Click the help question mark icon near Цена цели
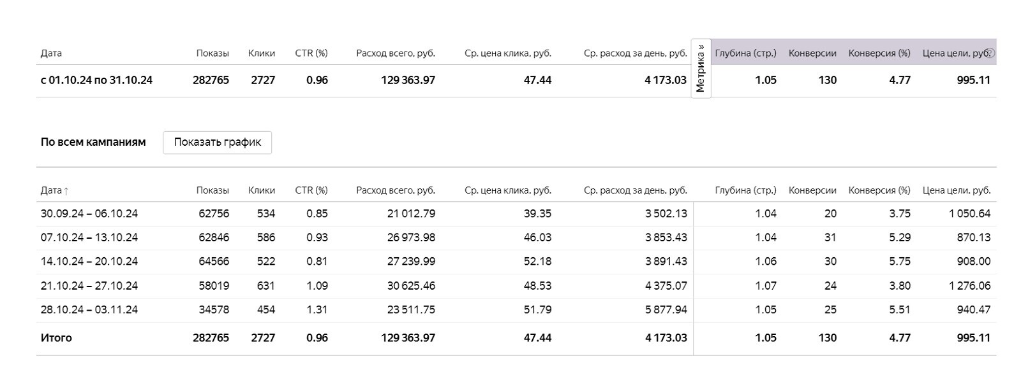Screen dimensions: 1021x382 coord(991,53)
